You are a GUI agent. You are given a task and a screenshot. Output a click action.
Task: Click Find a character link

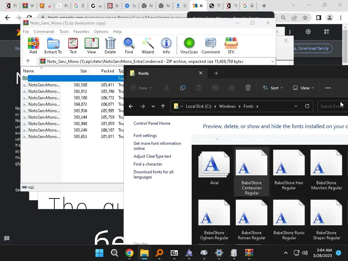point(148,164)
